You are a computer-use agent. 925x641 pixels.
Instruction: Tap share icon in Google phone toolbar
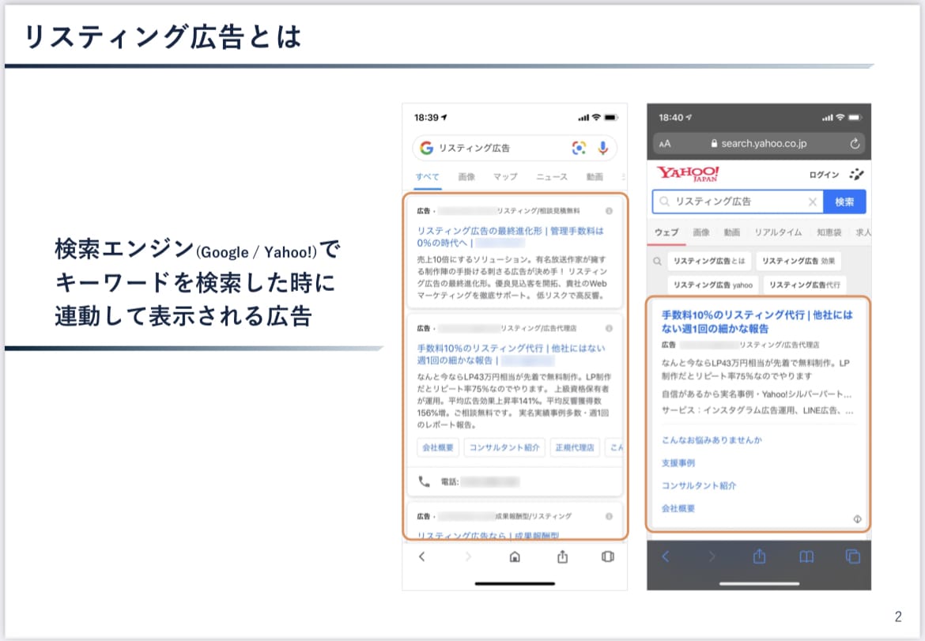562,556
